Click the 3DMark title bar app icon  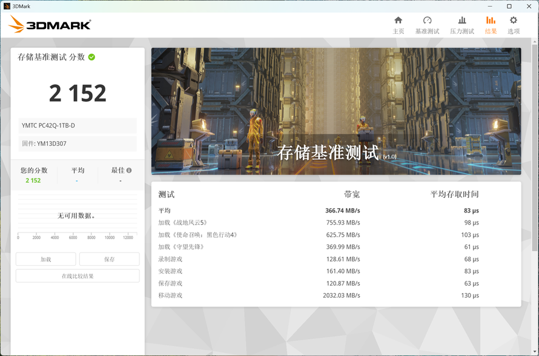pyautogui.click(x=7, y=6)
